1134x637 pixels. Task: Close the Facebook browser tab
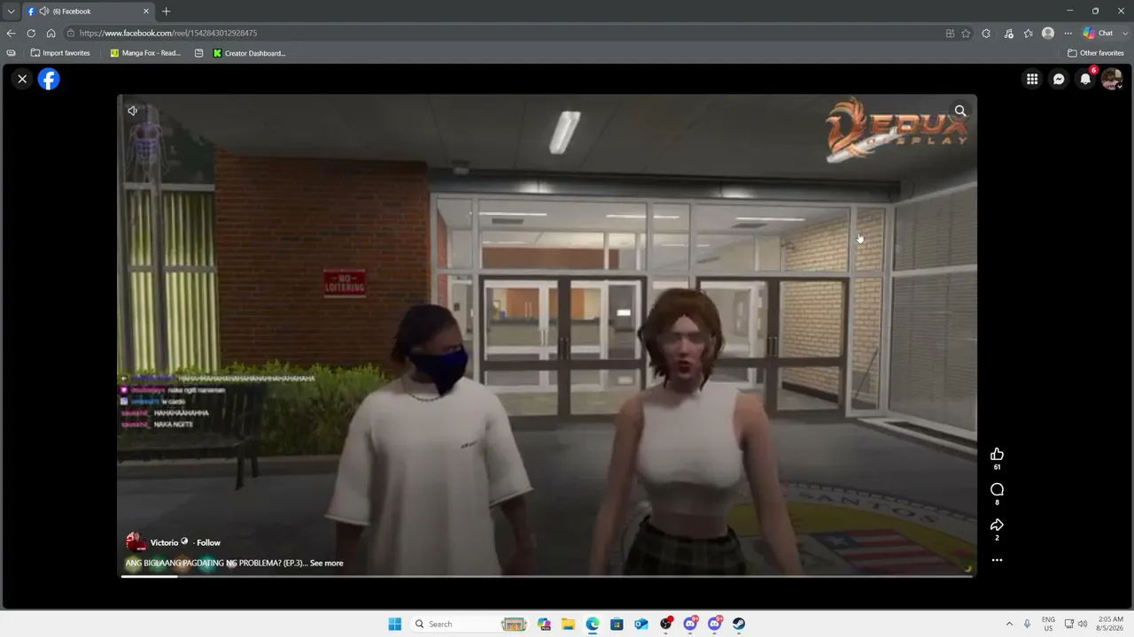[x=146, y=12]
